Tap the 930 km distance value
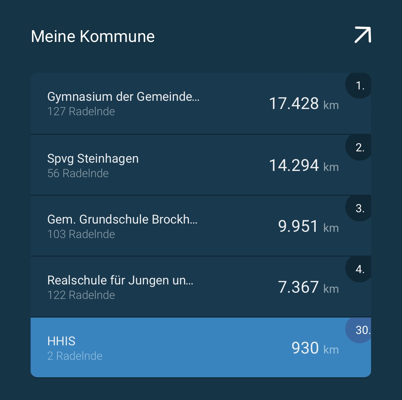Screen dimensions: 402x400 [315, 348]
